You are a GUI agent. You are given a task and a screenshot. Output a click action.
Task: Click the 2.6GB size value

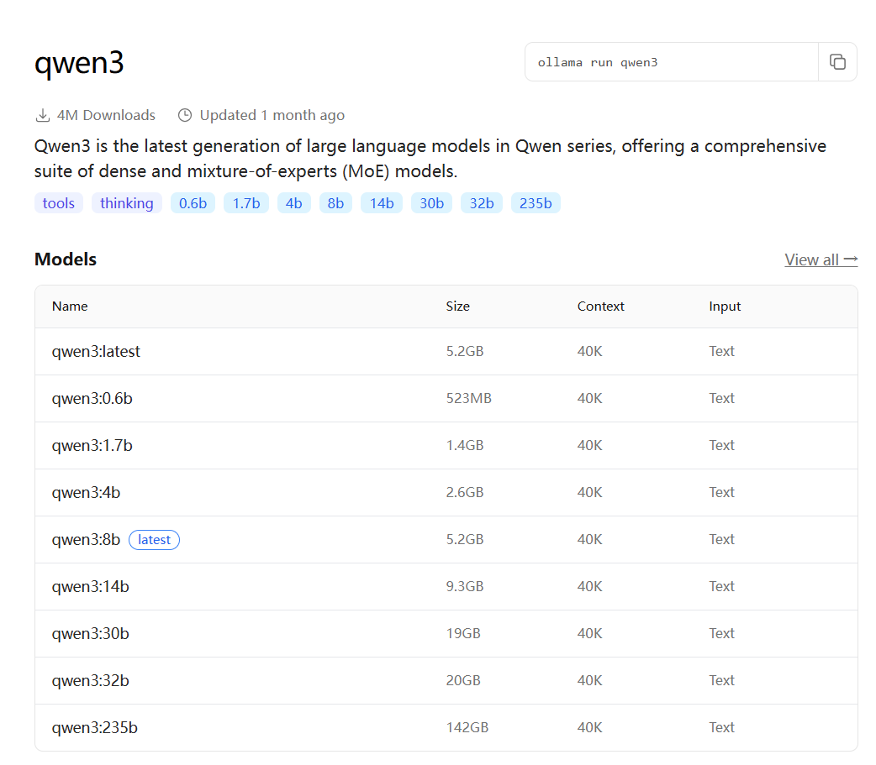[465, 492]
